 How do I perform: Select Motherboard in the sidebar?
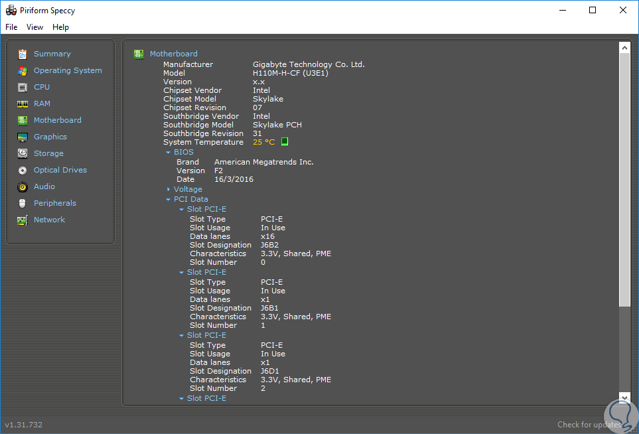58,120
